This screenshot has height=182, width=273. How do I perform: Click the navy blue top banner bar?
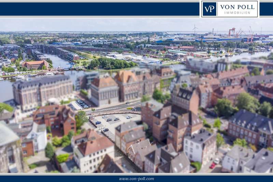(99, 9)
